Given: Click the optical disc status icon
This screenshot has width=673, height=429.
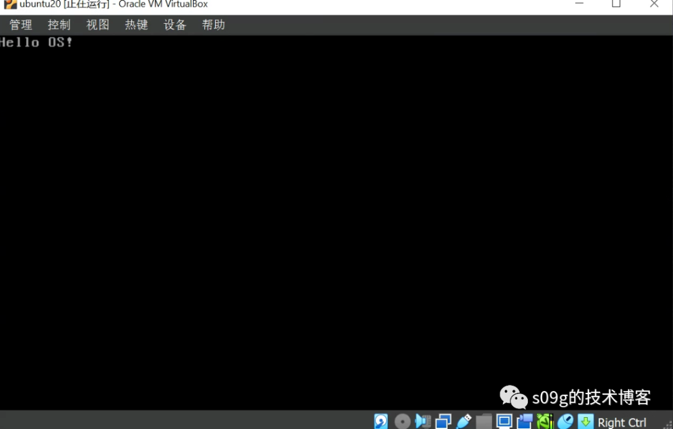Looking at the screenshot, I should (x=402, y=422).
